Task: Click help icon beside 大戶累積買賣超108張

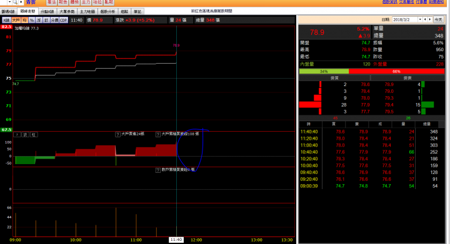Action: [158, 134]
